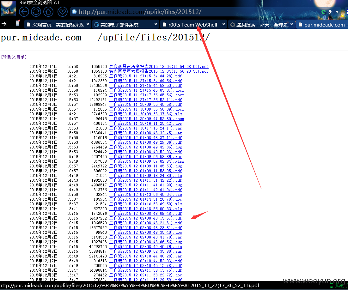Click the user avatar in the title bar
The height and width of the screenshot is (290, 348).
pyautogui.click(x=9, y=8)
